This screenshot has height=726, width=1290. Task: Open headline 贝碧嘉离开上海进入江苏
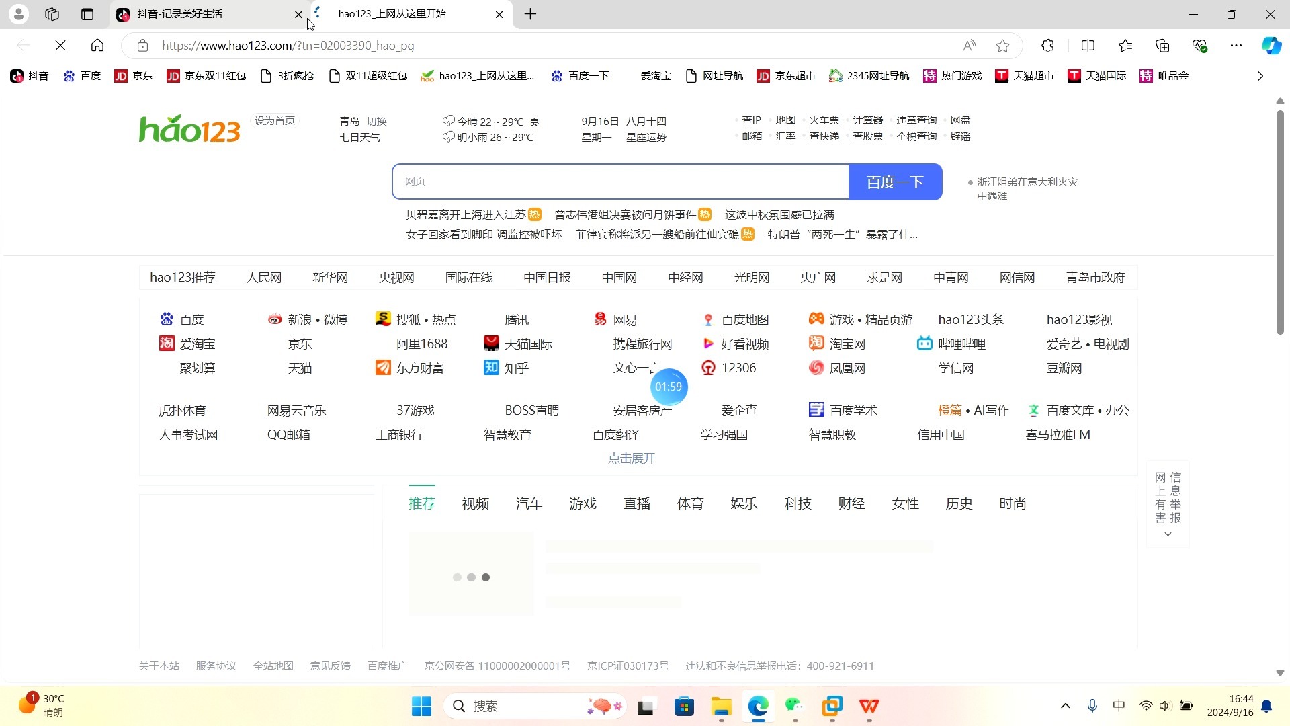tap(466, 214)
